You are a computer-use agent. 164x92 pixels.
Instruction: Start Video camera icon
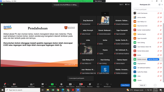14,84
